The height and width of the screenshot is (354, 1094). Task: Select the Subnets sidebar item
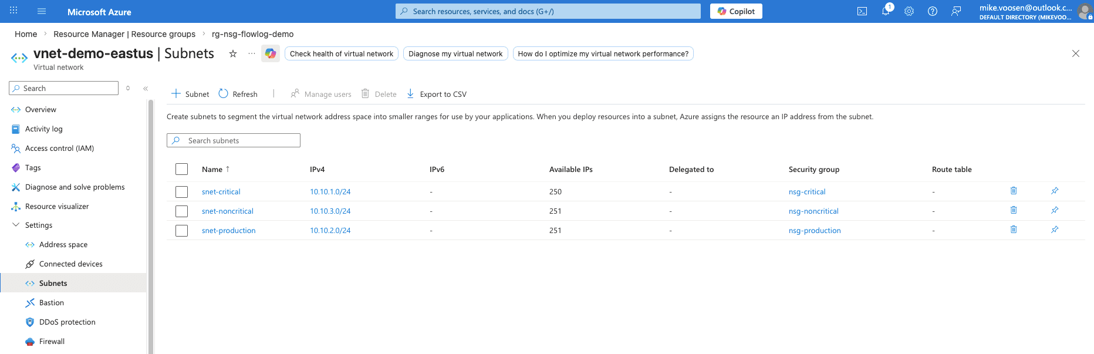[x=73, y=283]
